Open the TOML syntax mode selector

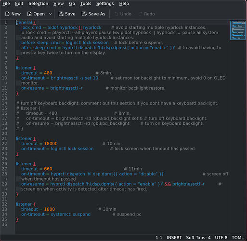pos(237,238)
